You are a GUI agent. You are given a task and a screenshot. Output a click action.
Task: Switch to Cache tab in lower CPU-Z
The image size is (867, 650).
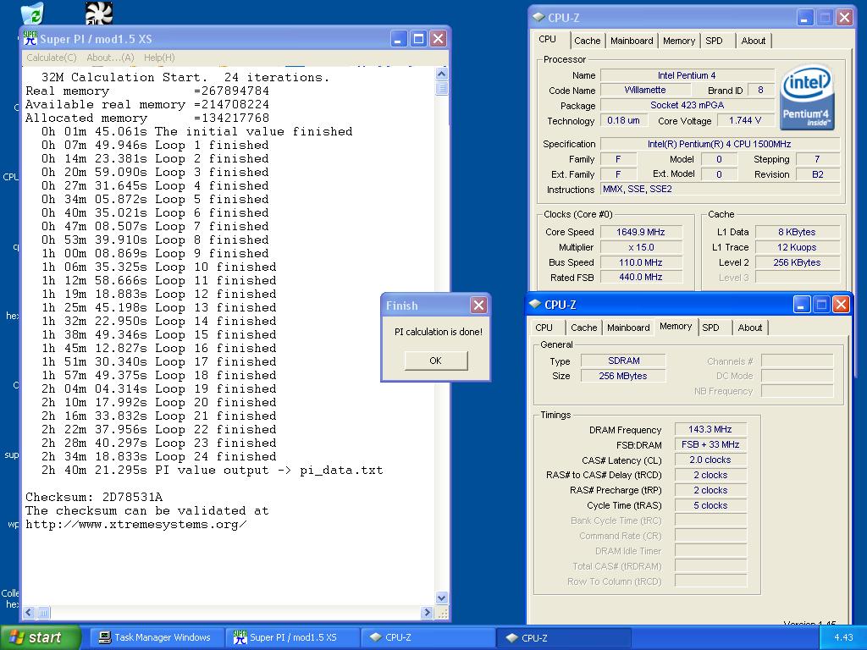click(583, 328)
